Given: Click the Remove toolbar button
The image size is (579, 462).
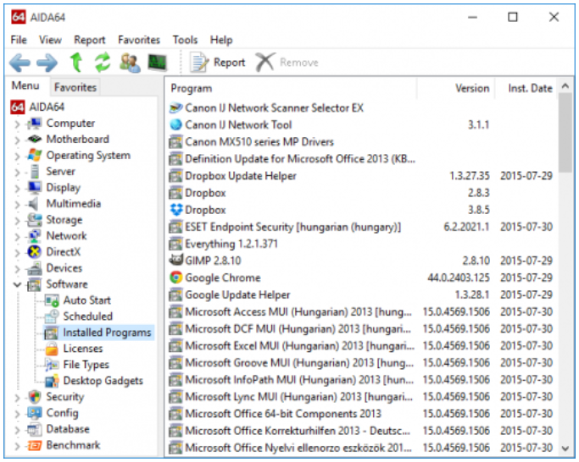Looking at the screenshot, I should click(287, 63).
